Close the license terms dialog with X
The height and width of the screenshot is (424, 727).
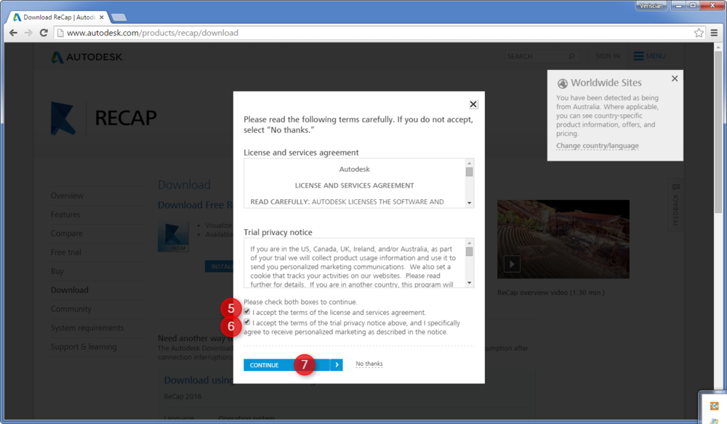tap(473, 104)
